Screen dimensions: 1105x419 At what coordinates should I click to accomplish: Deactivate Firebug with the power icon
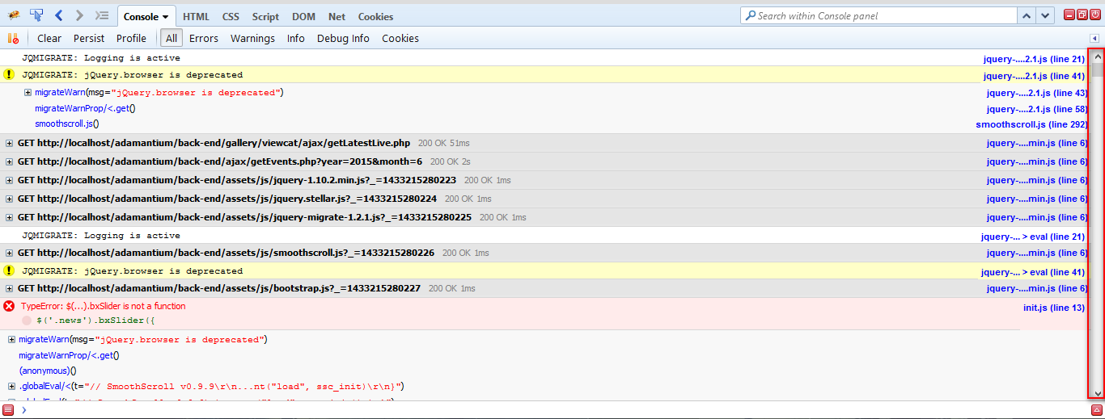click(1095, 15)
